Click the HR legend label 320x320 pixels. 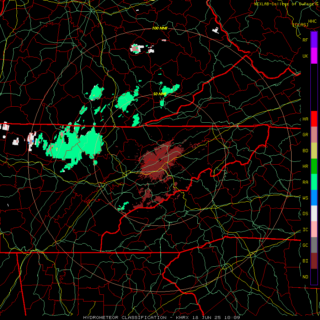(305, 166)
